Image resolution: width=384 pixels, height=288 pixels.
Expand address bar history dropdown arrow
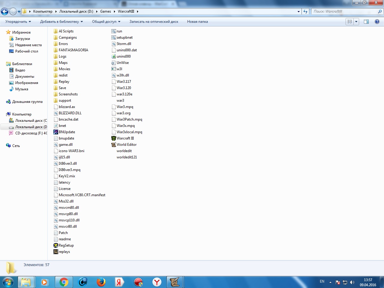(298, 11)
